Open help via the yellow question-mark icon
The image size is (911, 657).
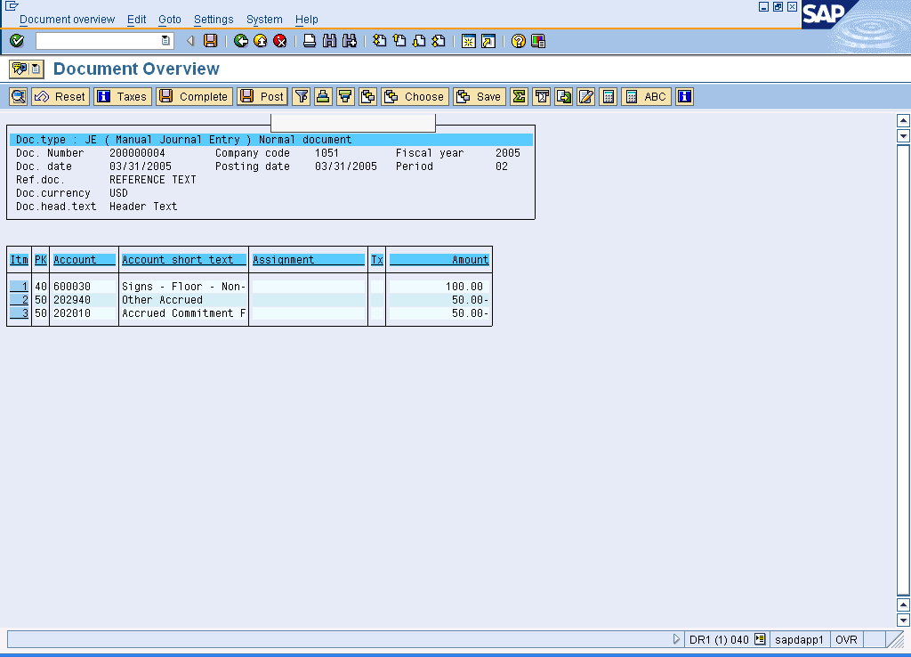(x=519, y=41)
